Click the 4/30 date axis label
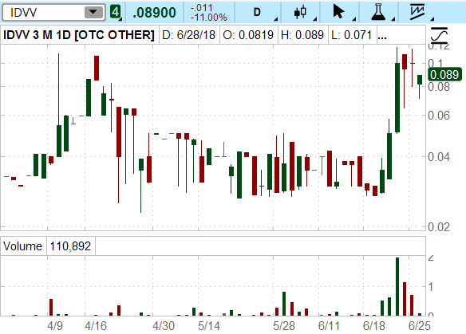The image size is (466, 334). pos(164,326)
